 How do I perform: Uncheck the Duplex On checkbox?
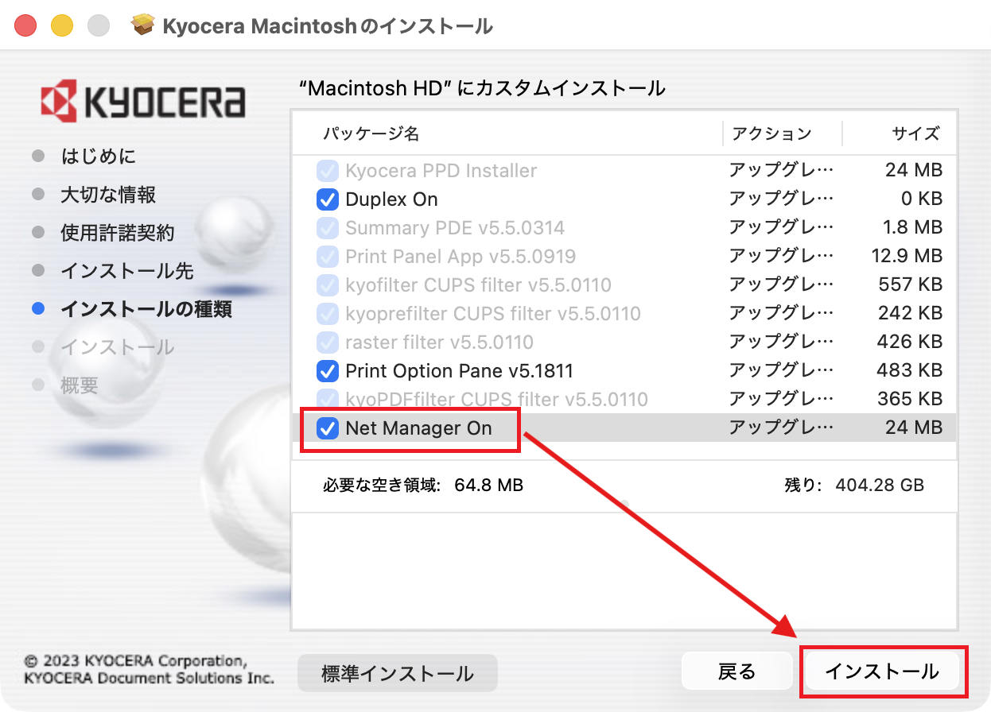tap(327, 199)
